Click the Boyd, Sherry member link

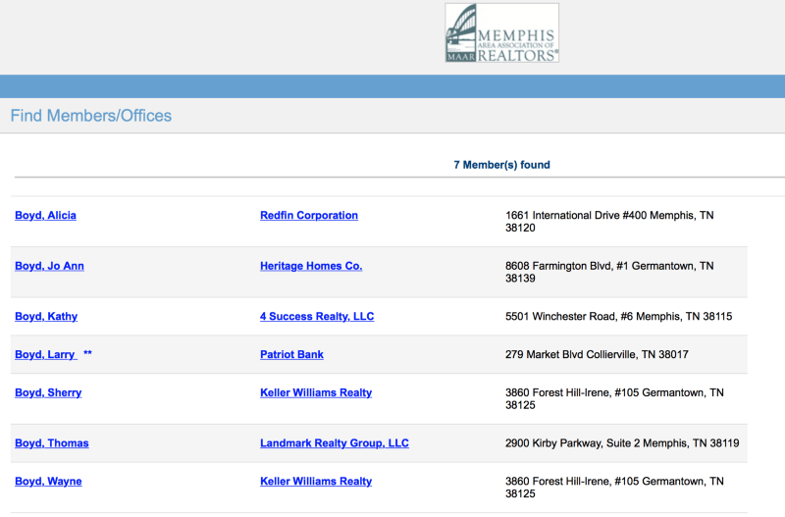point(48,393)
